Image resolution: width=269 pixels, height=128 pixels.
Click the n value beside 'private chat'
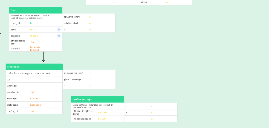click(x=90, y=17)
